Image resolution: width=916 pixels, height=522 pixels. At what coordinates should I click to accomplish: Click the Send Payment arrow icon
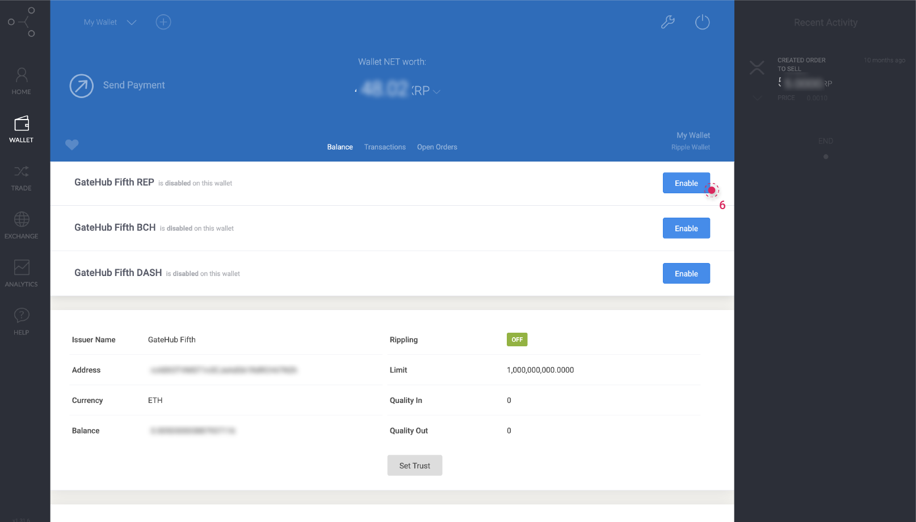(82, 86)
